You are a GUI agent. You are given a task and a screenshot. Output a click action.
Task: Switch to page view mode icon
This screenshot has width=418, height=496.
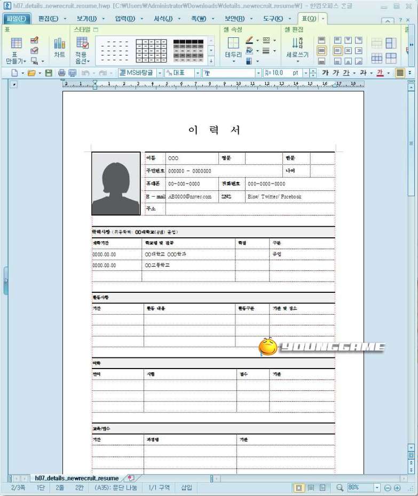click(298, 488)
